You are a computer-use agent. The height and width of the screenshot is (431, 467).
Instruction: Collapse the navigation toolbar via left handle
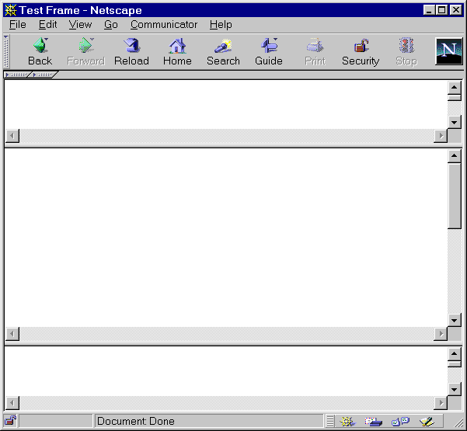[x=6, y=51]
